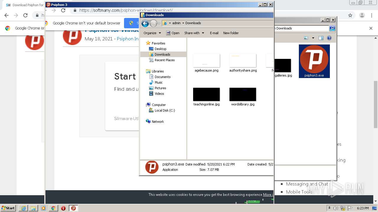Open the Organize menu
Image resolution: width=378 pixels, height=212 pixels.
[x=152, y=33]
